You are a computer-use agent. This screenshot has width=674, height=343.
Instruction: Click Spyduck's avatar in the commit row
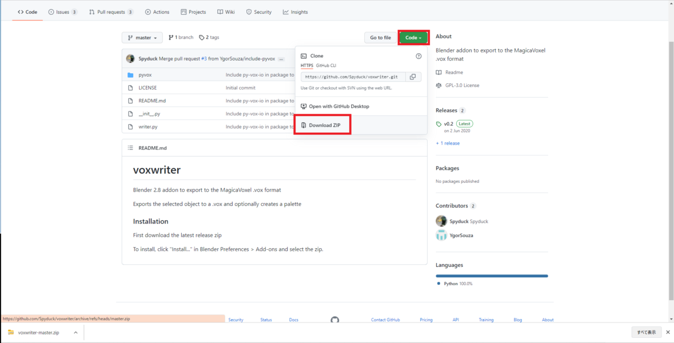pyautogui.click(x=131, y=58)
